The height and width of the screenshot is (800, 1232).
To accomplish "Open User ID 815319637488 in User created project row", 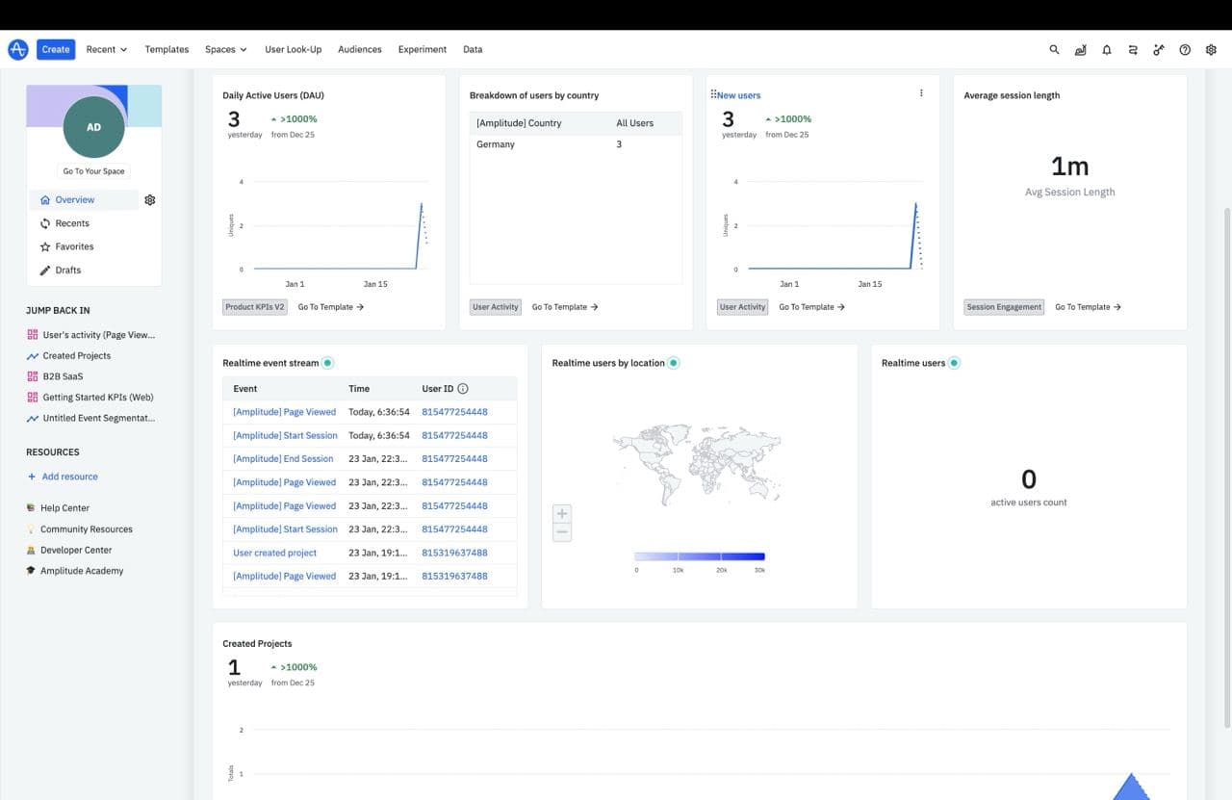I will pos(454,553).
